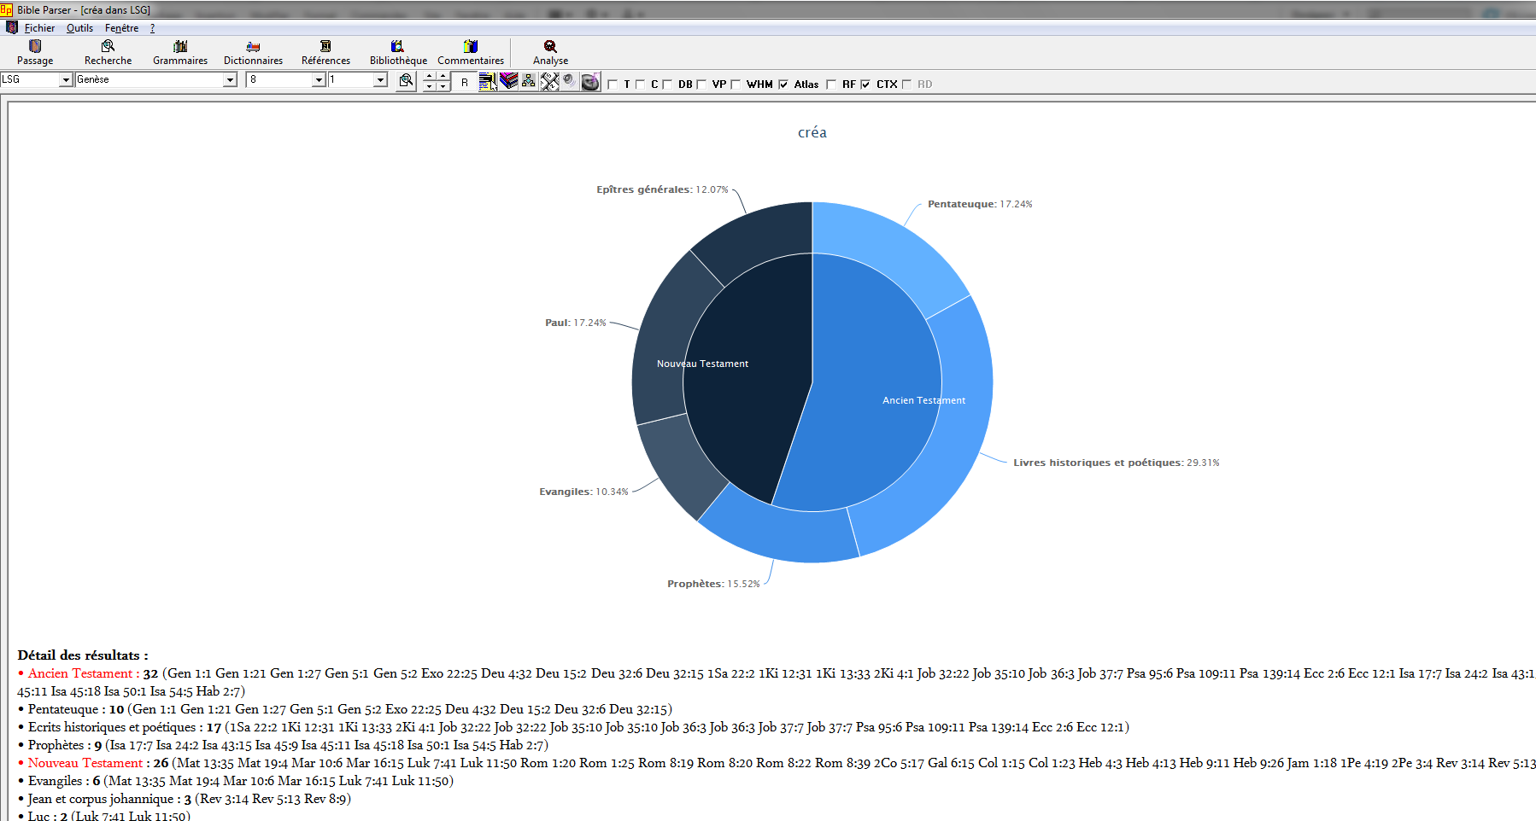Click 'Mat 13:35' in Evangiles row
Image resolution: width=1536 pixels, height=821 pixels.
(x=136, y=781)
